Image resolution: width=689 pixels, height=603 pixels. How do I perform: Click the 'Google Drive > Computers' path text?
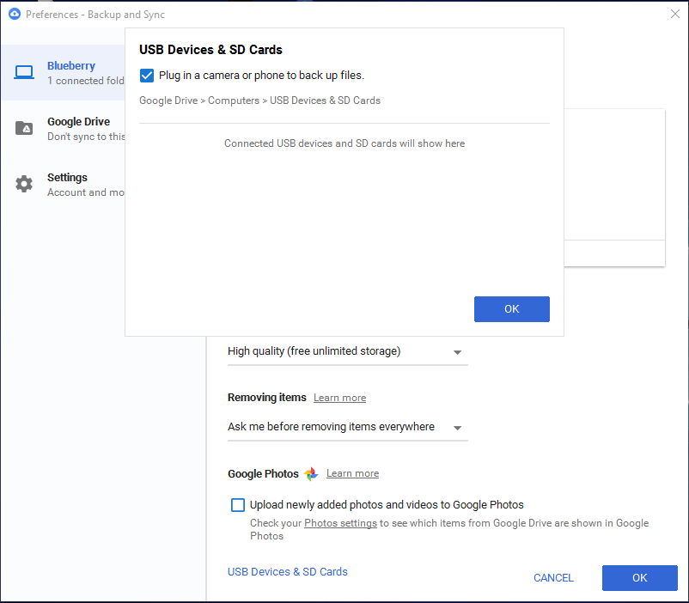(x=259, y=100)
